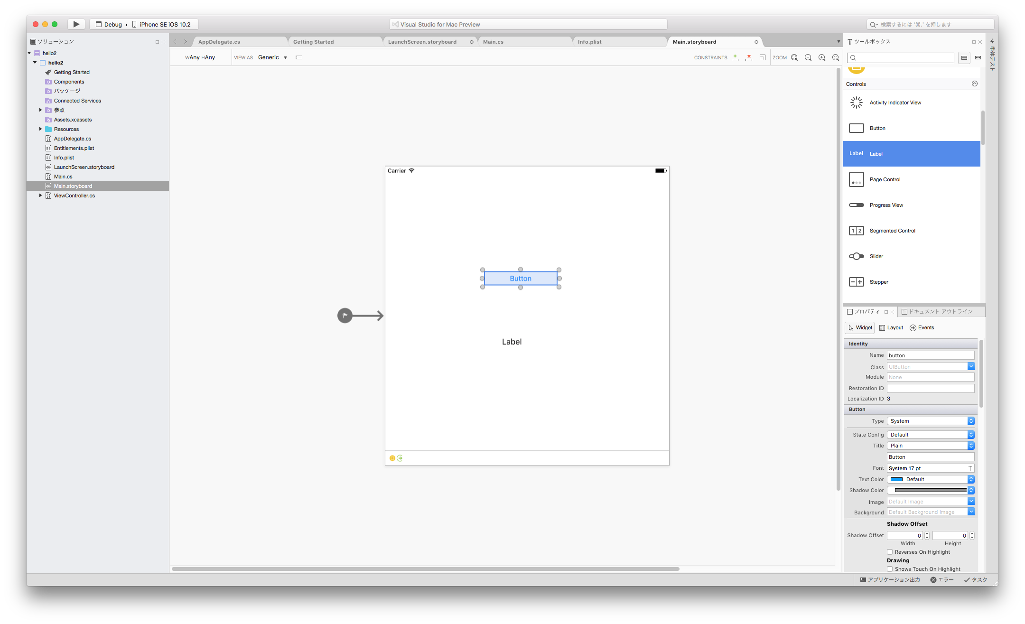Screen dimensions: 1025x624
Task: Click the remove constraints icon
Action: pos(749,57)
